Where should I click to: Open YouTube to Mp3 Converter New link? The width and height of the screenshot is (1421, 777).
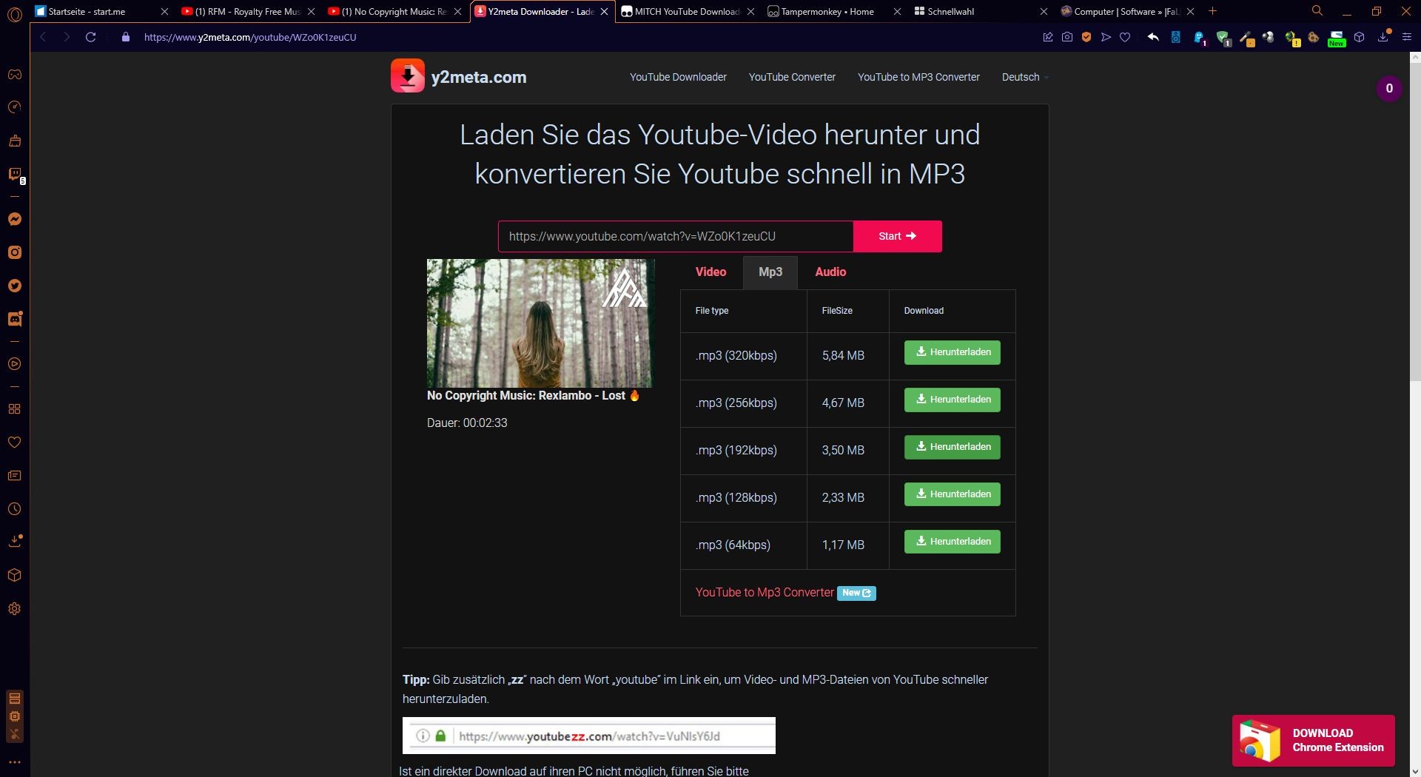pos(785,592)
